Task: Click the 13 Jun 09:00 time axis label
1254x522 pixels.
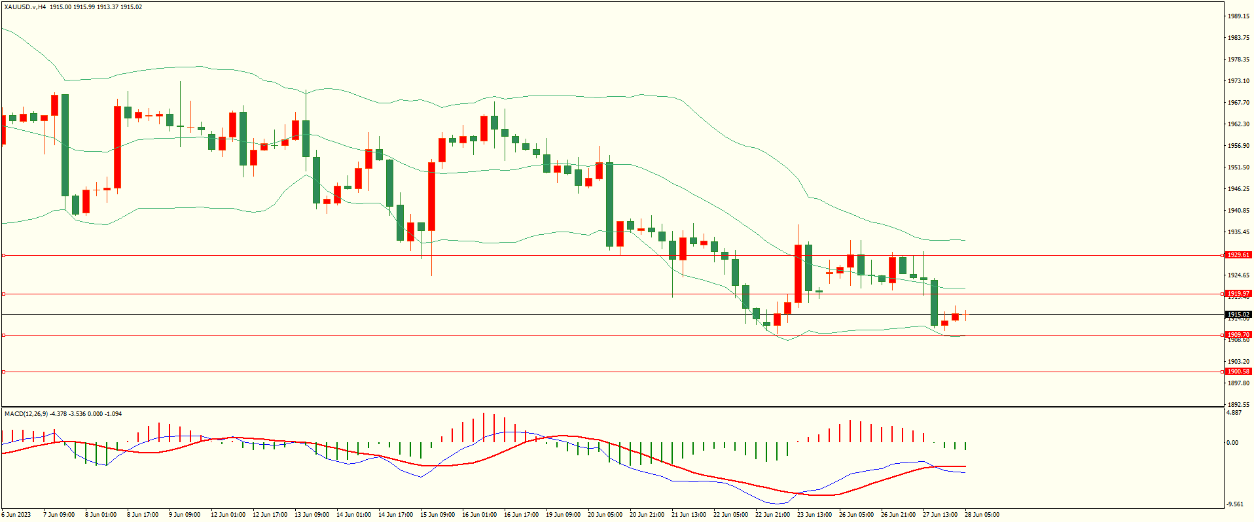Action: [x=312, y=515]
